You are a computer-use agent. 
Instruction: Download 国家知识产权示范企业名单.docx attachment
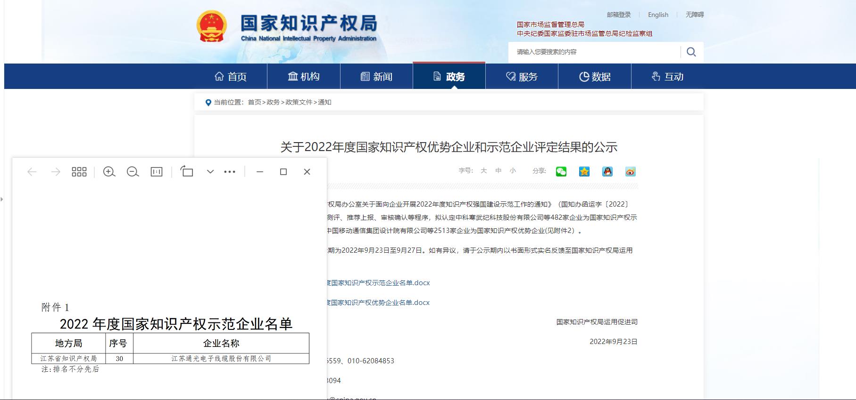click(378, 283)
